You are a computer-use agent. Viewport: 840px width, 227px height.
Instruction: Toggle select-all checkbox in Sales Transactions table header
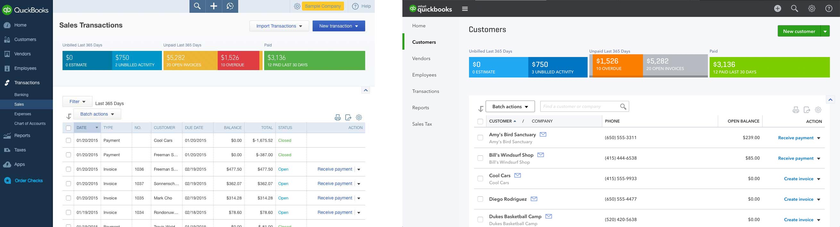coord(69,128)
